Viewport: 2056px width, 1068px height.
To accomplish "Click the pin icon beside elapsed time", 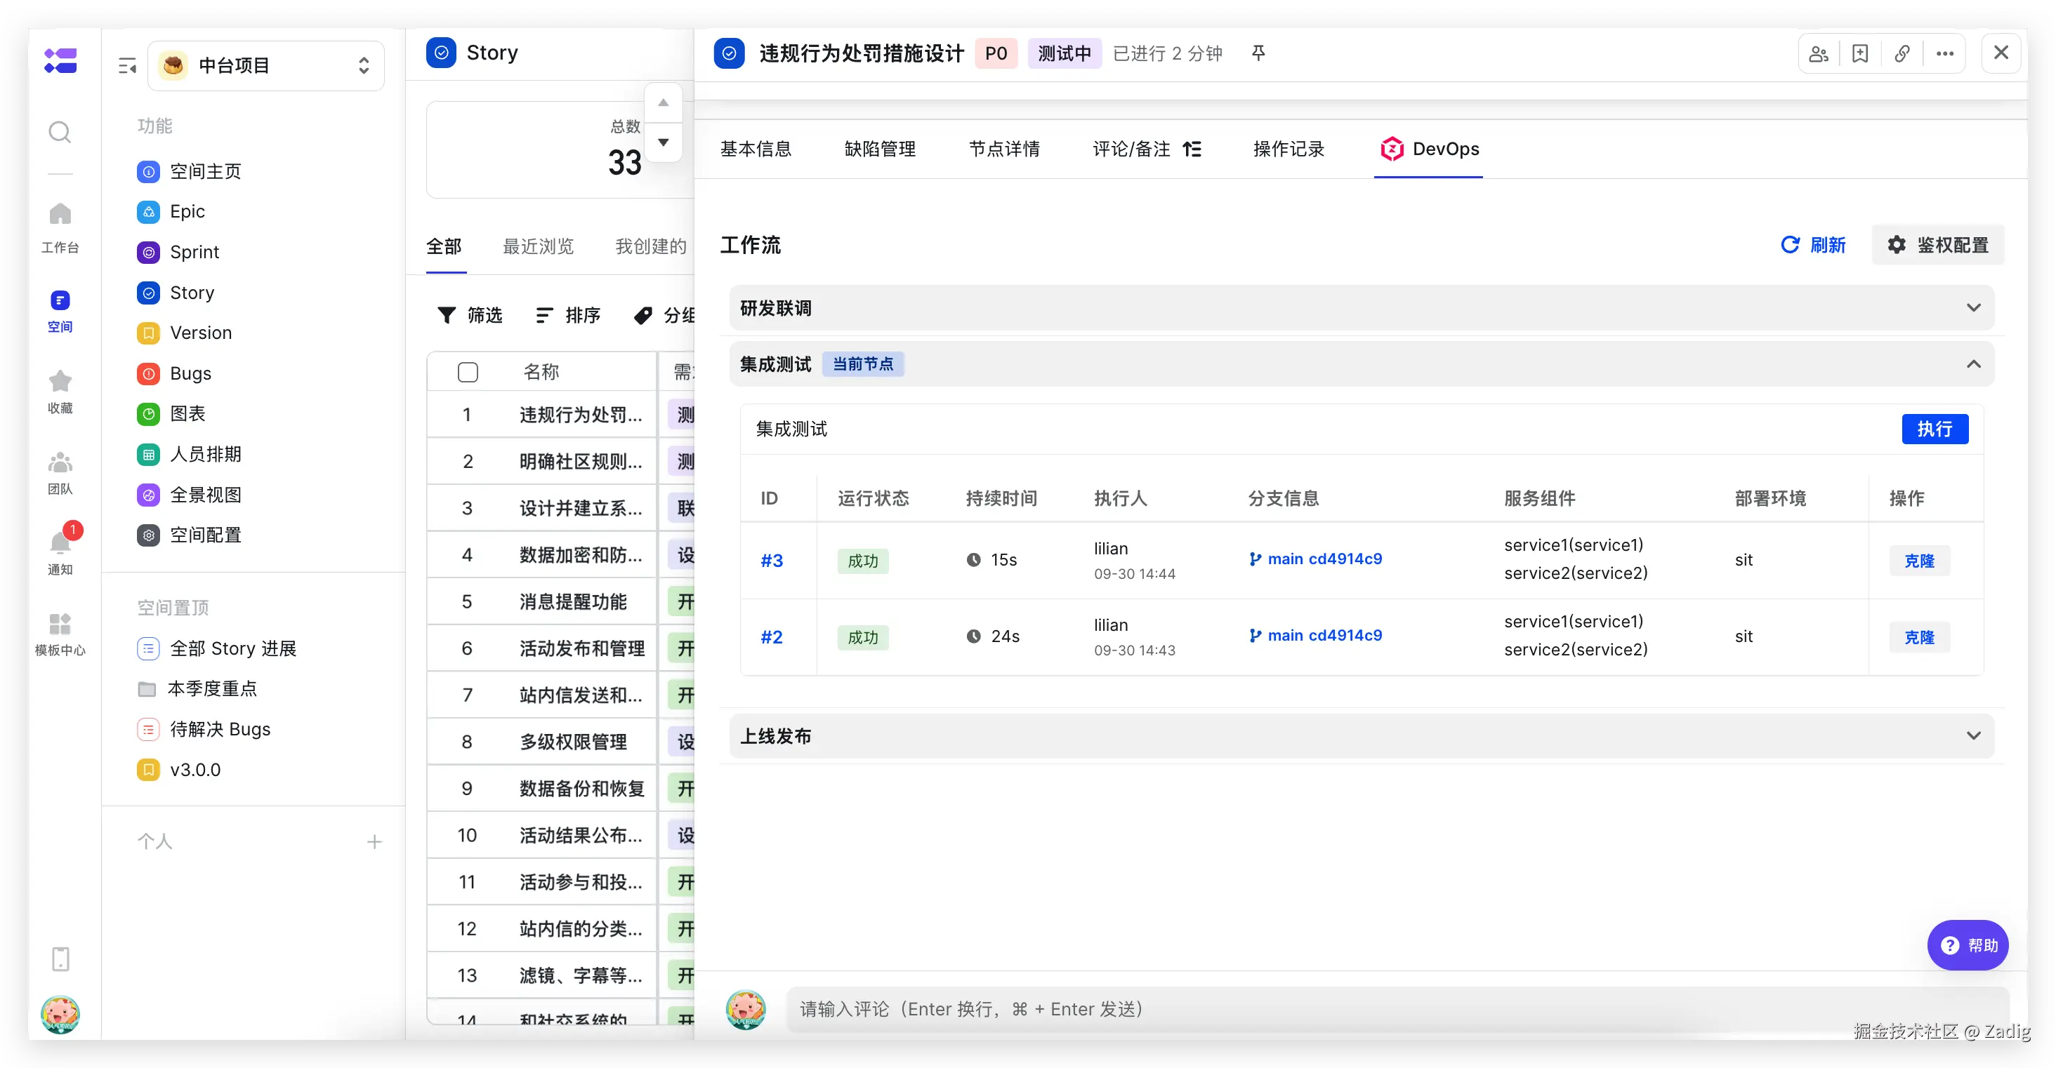I will click(x=1258, y=53).
